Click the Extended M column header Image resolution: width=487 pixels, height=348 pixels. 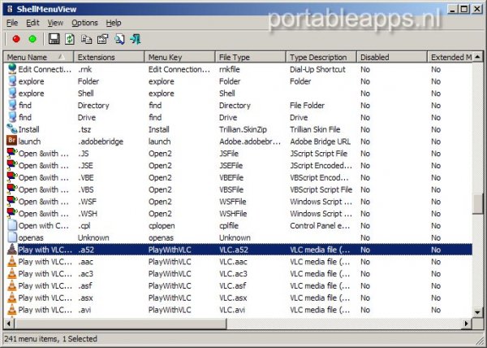coord(450,57)
